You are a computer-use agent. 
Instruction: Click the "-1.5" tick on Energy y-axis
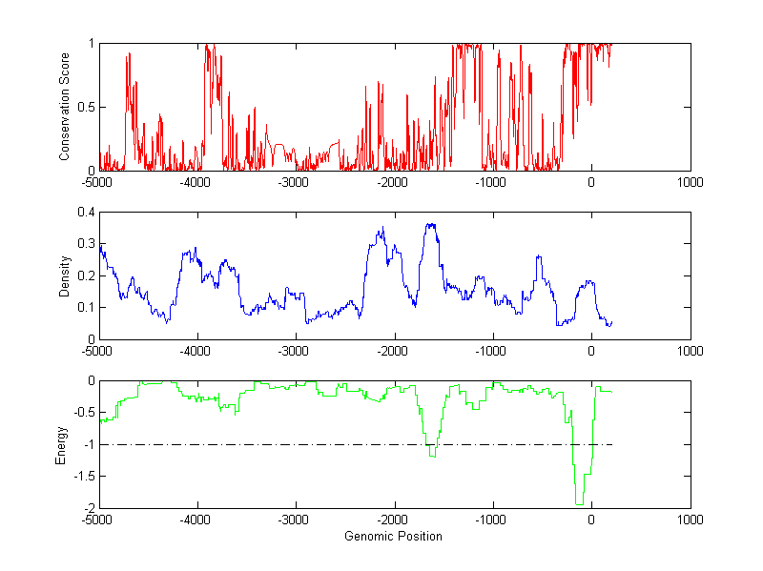point(84,477)
